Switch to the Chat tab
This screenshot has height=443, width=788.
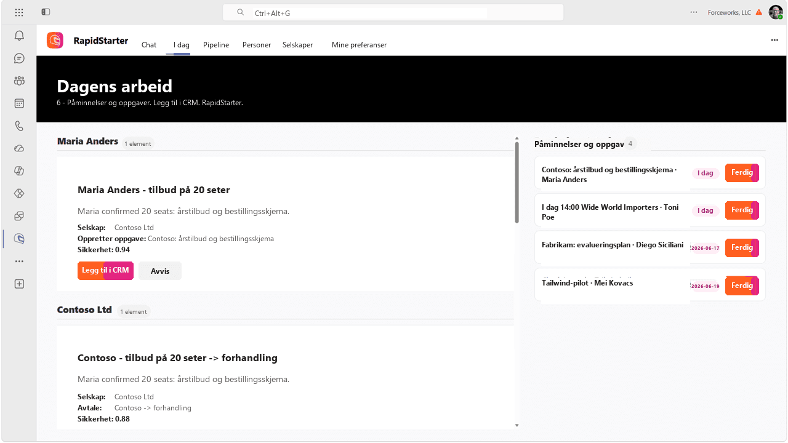[x=149, y=45]
